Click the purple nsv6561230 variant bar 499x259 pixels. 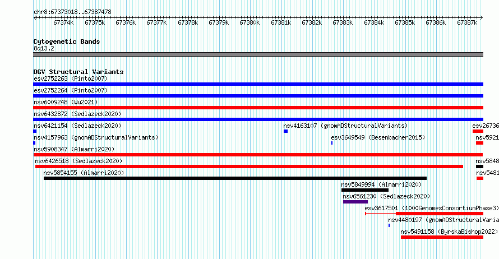[355, 202]
